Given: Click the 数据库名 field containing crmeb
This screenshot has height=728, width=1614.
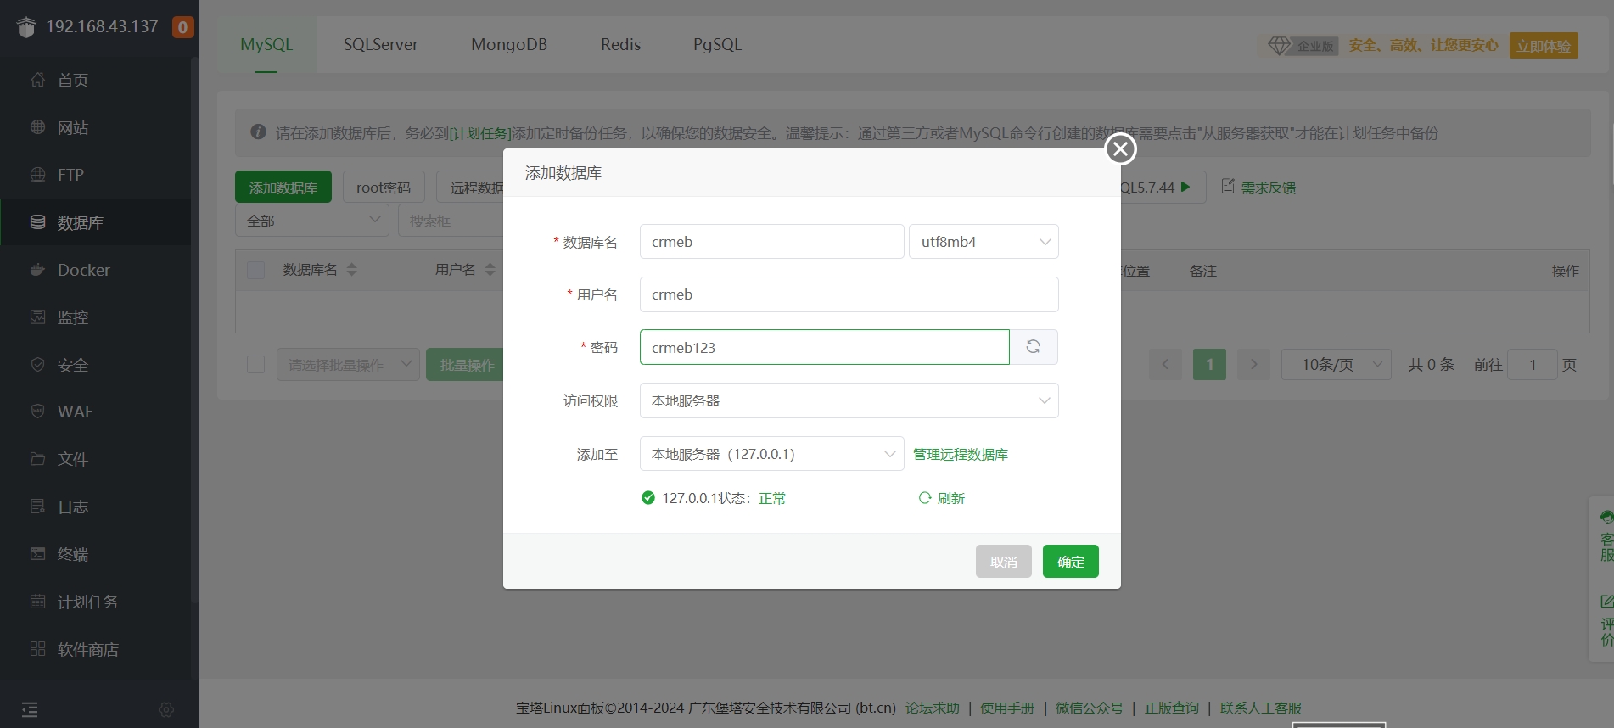Looking at the screenshot, I should [x=772, y=242].
